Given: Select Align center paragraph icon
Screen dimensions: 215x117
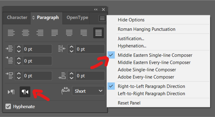Looking at the screenshot, I should click(25, 33).
